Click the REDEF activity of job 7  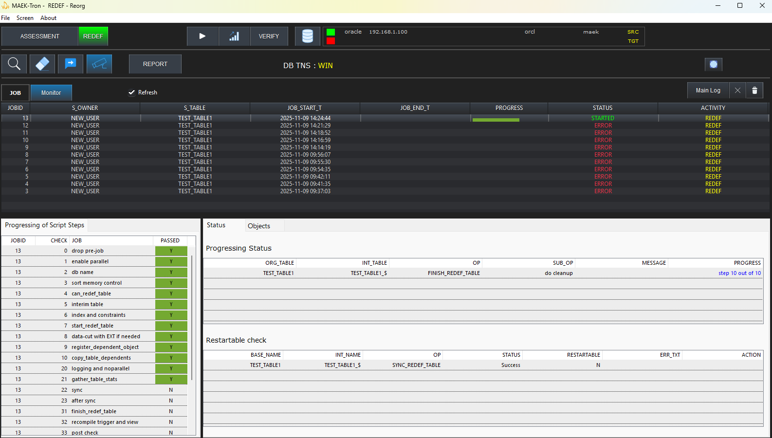[713, 162]
